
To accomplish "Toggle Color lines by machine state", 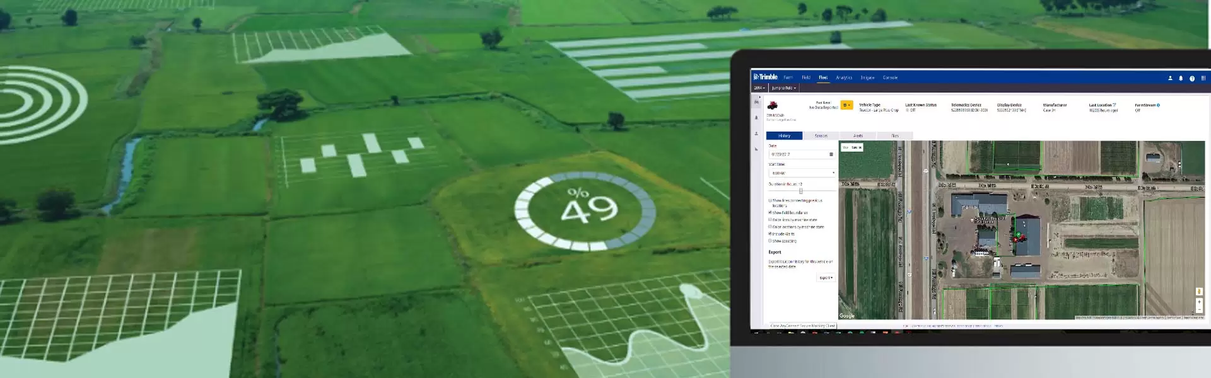I will pos(770,220).
